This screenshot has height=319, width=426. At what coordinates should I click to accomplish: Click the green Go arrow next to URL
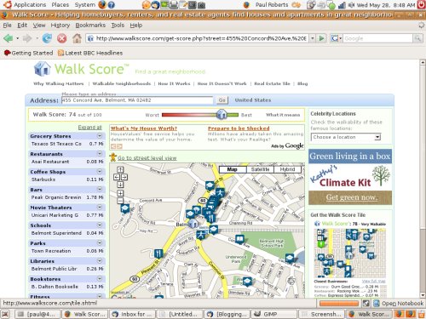(x=321, y=38)
